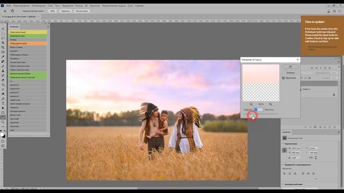The image size is (344, 193).
Task: Zoom out the Gaussian Blur preview
Action: click(251, 104)
